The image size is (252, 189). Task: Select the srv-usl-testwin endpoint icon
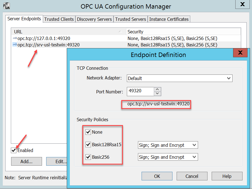[x=15, y=45]
